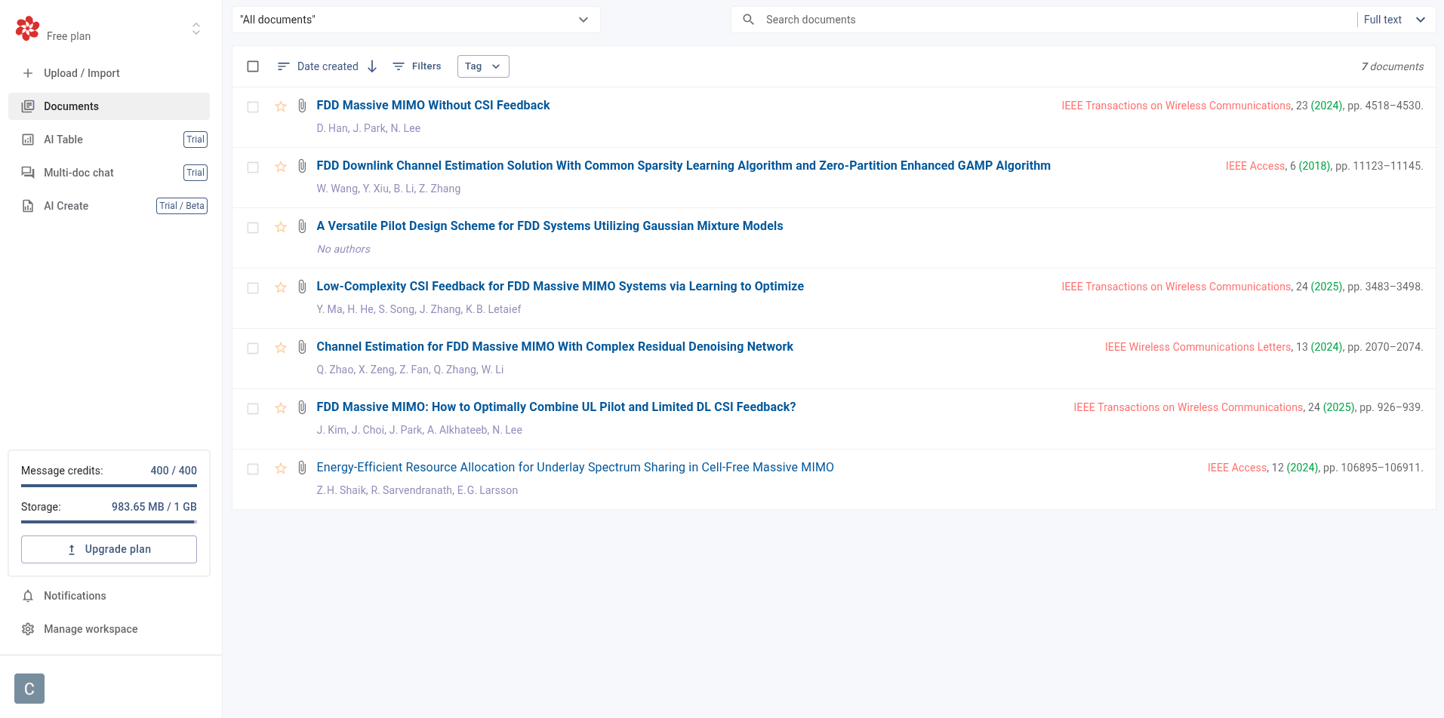Open attachment of Low-Complexity CSI Feedback paper
This screenshot has width=1444, height=718.
pos(302,287)
